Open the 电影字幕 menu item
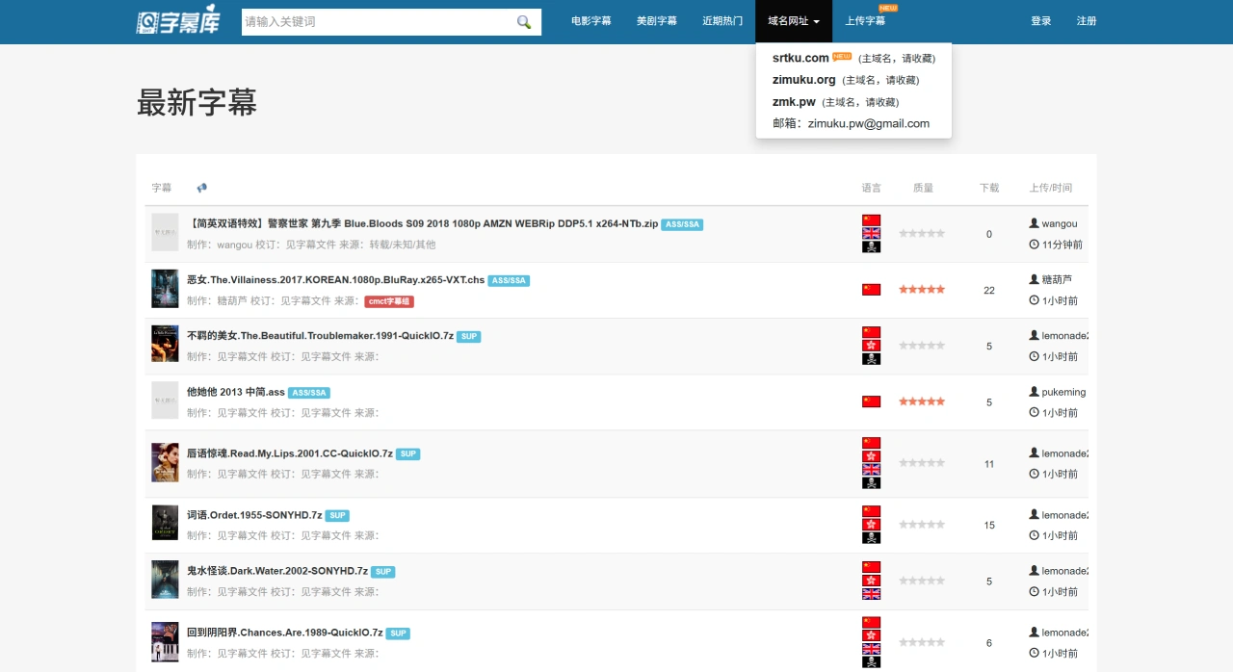The width and height of the screenshot is (1233, 672). 591,21
